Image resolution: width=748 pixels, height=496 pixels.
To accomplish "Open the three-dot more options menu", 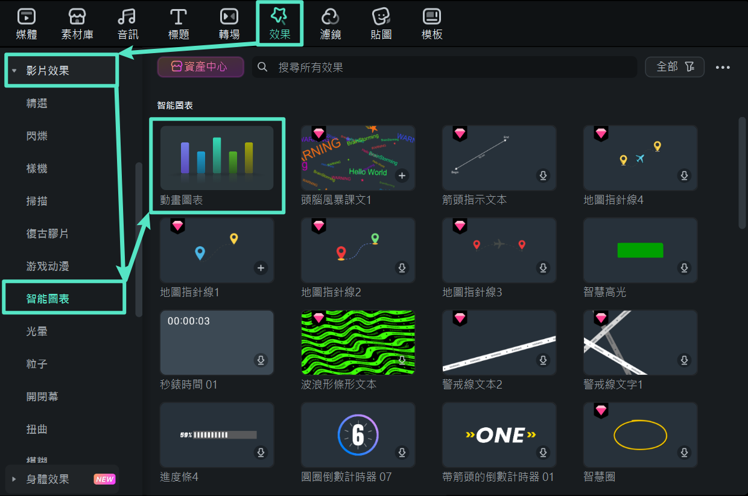I will point(723,68).
